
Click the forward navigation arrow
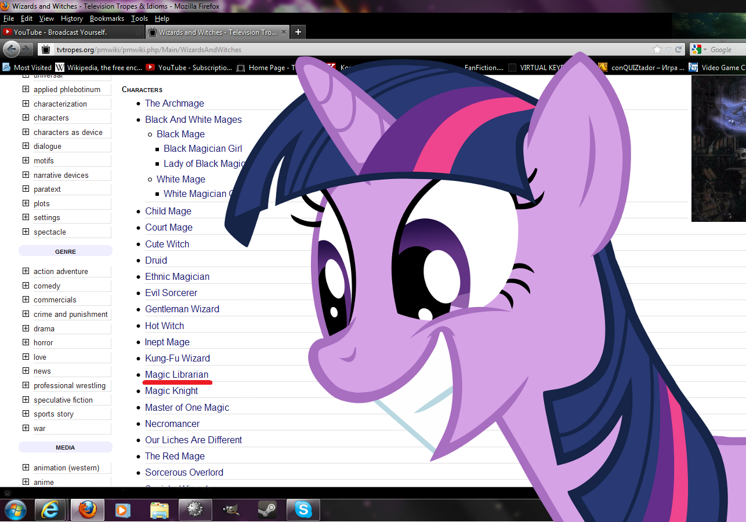click(x=27, y=49)
